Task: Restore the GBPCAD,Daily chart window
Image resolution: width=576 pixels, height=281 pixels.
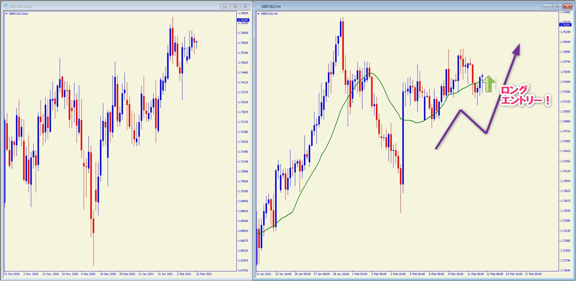Action: tap(235, 6)
